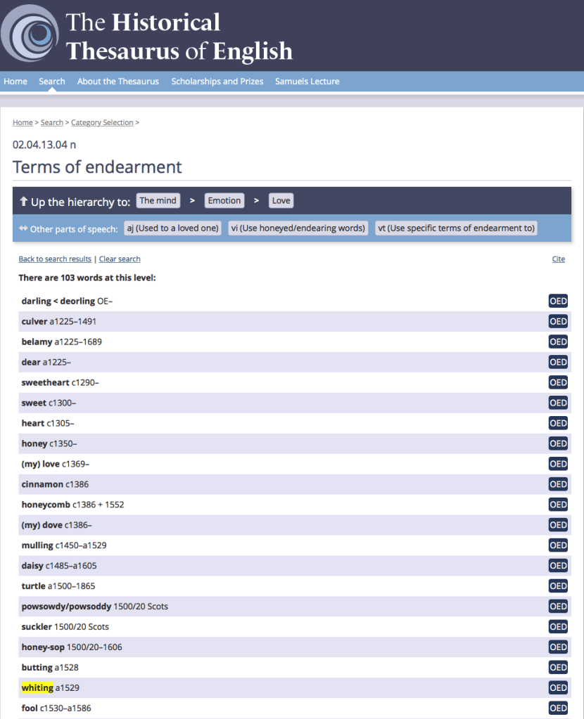Image resolution: width=584 pixels, height=719 pixels.
Task: Open the "Cite" link
Action: 558,259
